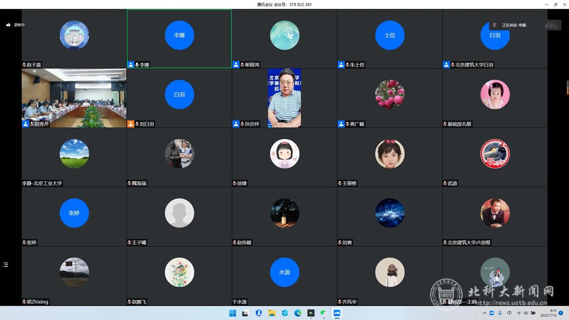569x320 pixels.
Task: Select 刘爽's blue galaxy avatar
Action: click(390, 213)
